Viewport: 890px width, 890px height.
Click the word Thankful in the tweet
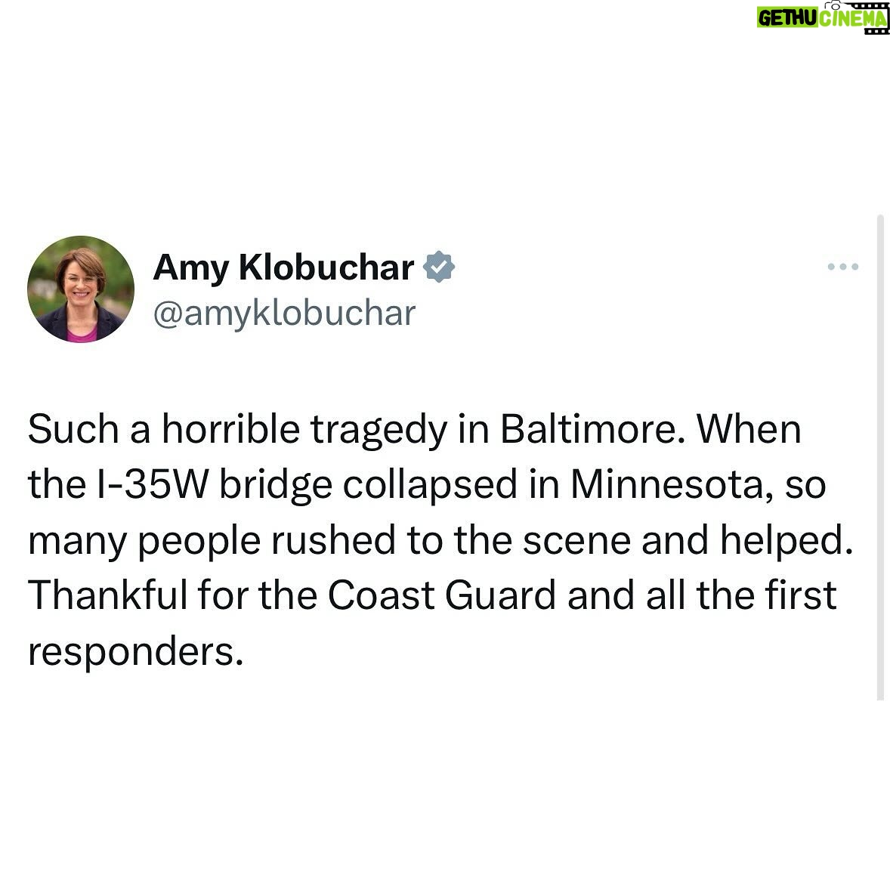(x=108, y=595)
